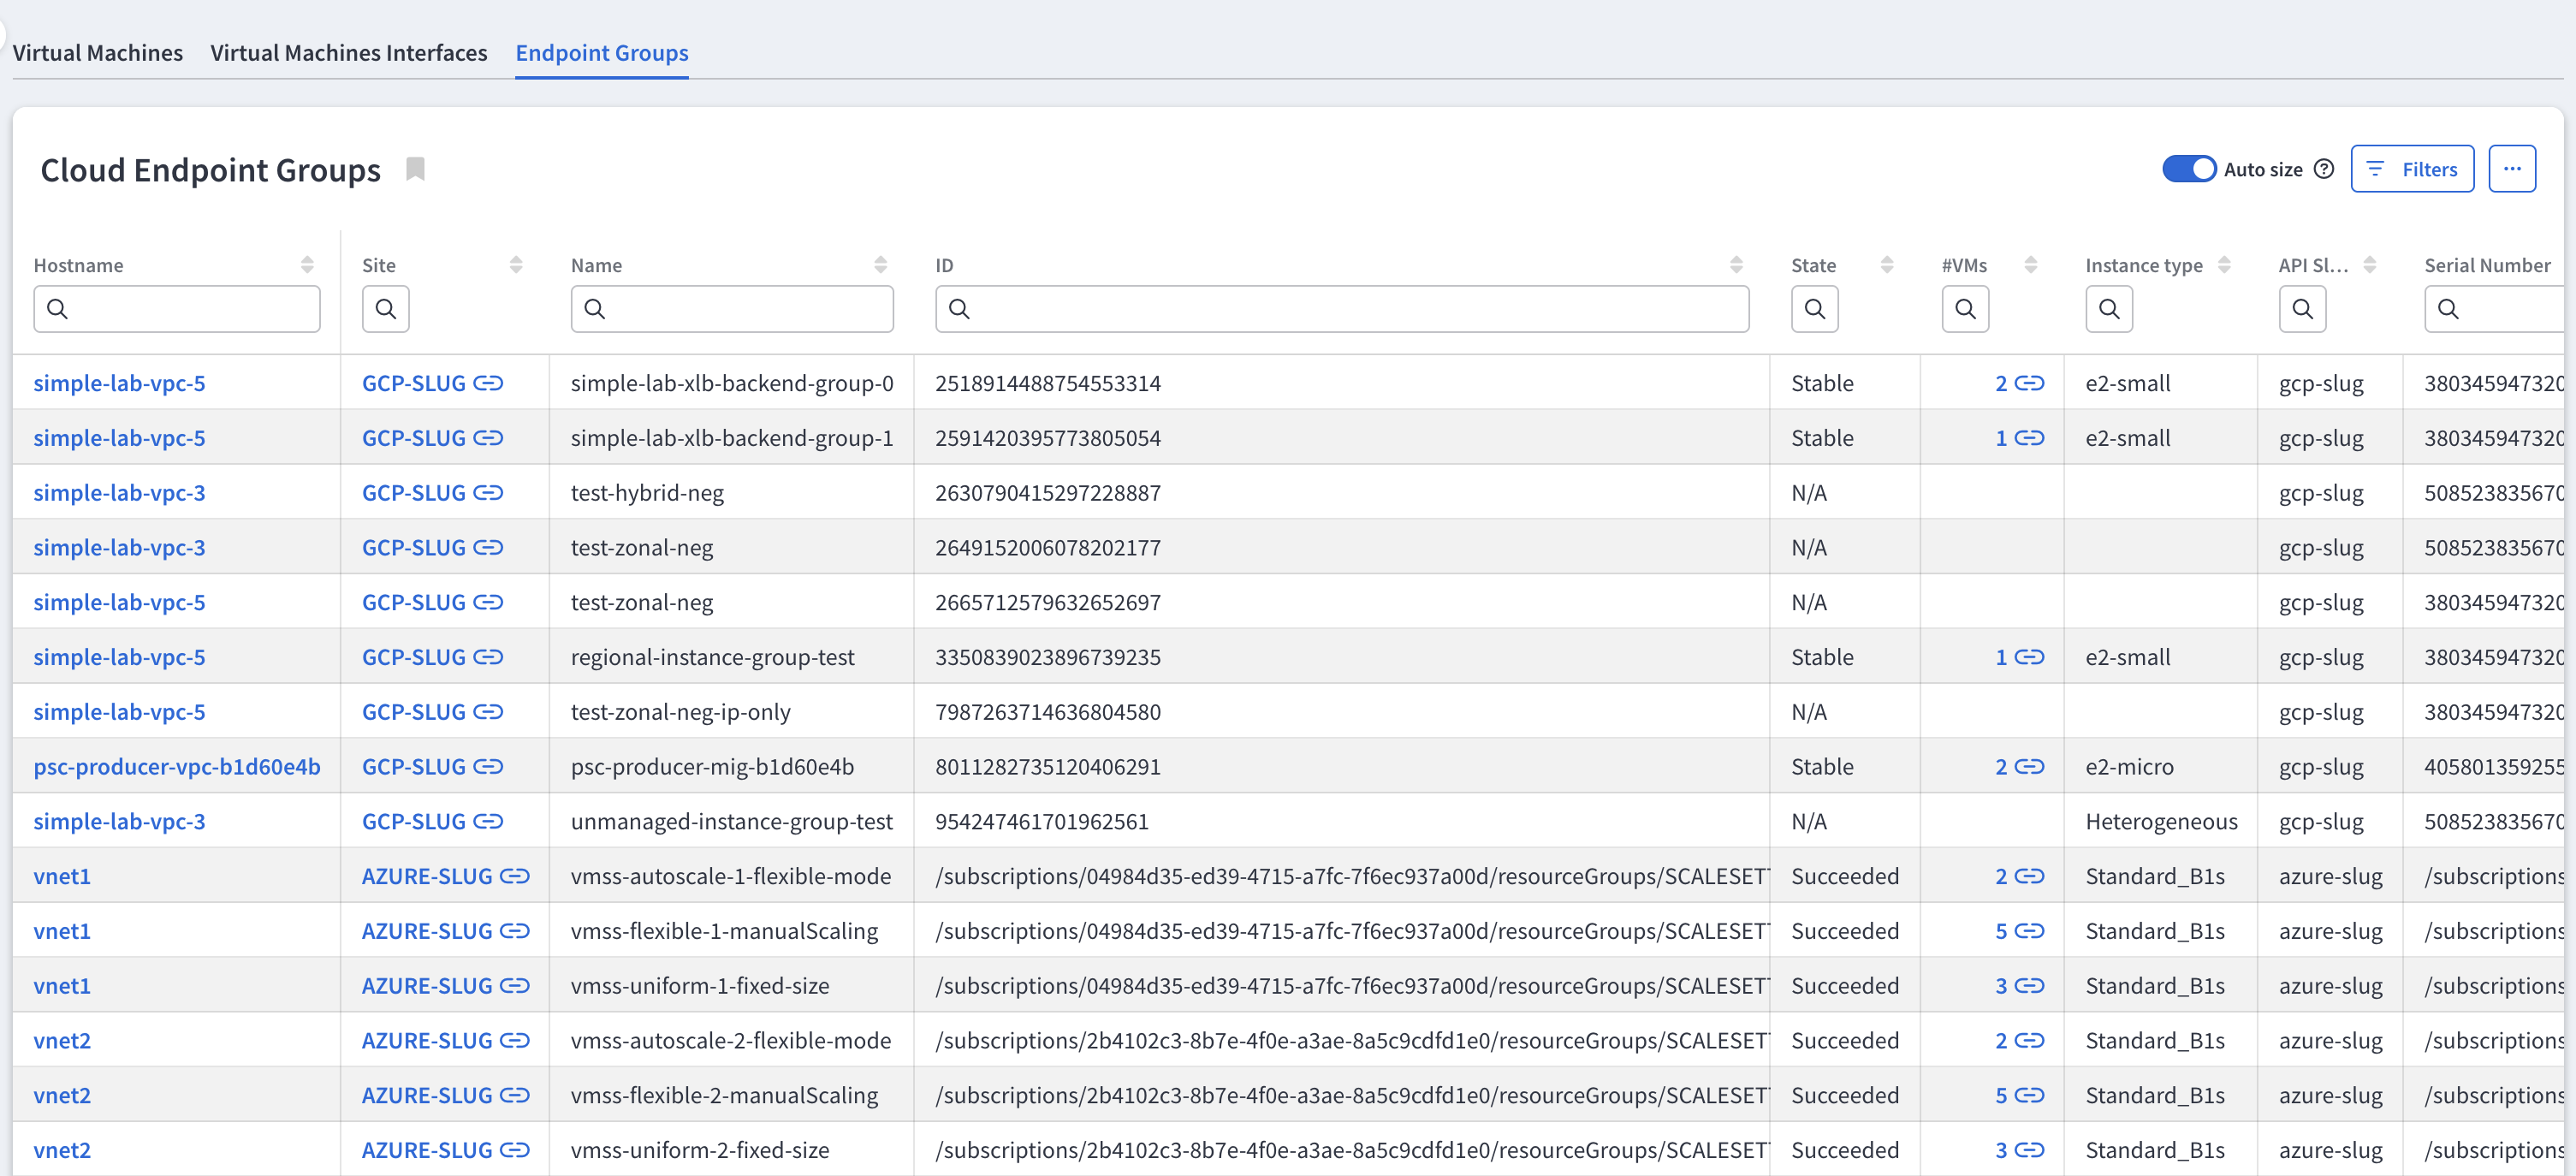Sort table by ID column arrows
Image resolution: width=2576 pixels, height=1176 pixels.
1736,265
